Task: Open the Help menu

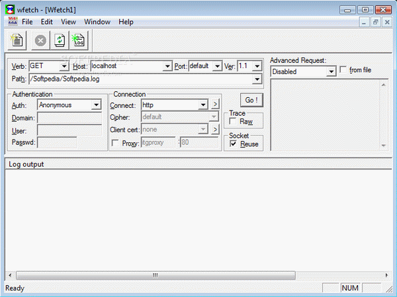Action: click(x=126, y=22)
